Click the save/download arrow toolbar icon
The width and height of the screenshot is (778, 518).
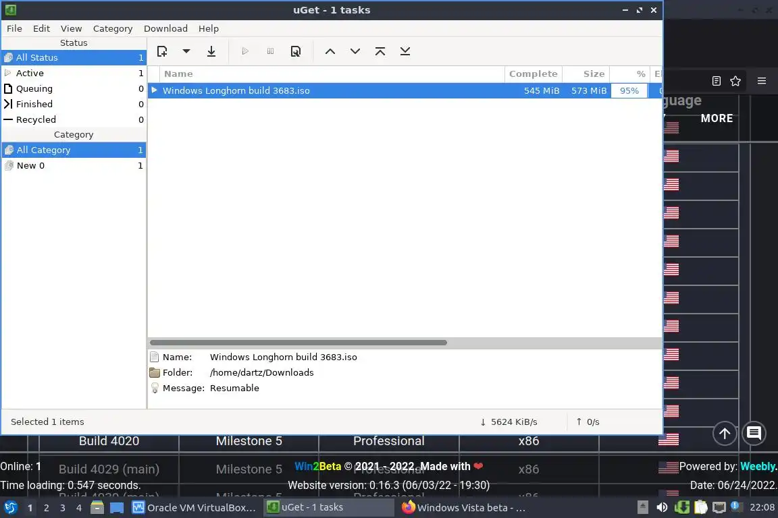click(x=211, y=51)
